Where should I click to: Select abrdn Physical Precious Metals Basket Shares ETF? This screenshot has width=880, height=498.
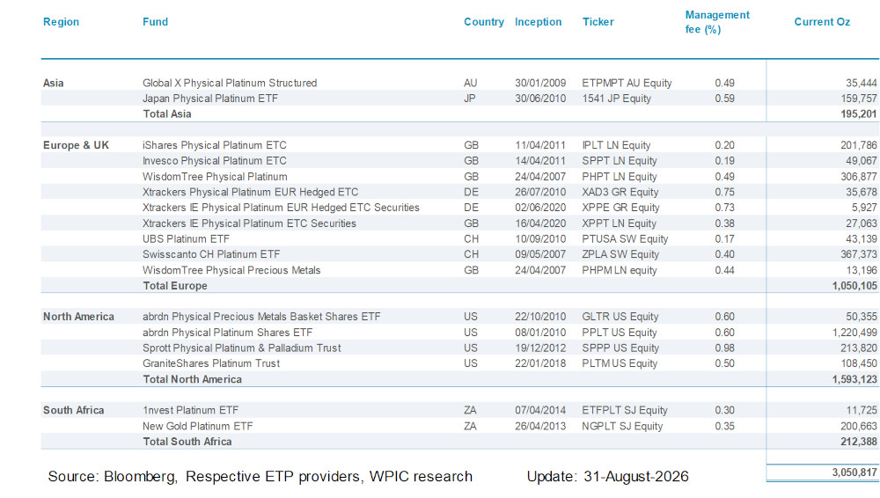[261, 317]
